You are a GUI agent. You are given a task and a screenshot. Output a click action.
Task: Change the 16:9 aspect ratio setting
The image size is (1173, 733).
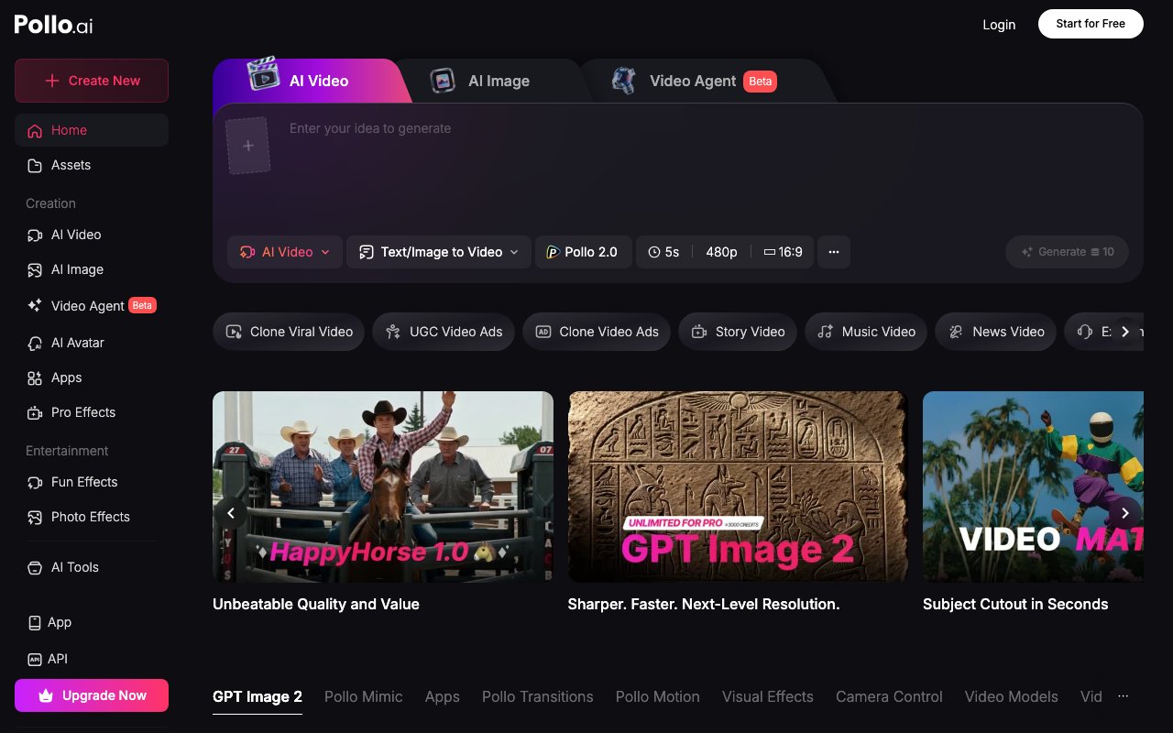[783, 252]
